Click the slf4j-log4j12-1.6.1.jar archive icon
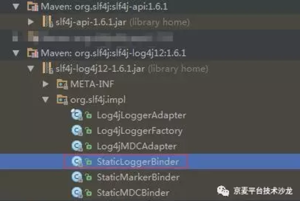The height and width of the screenshot is (201, 300). click(x=47, y=68)
